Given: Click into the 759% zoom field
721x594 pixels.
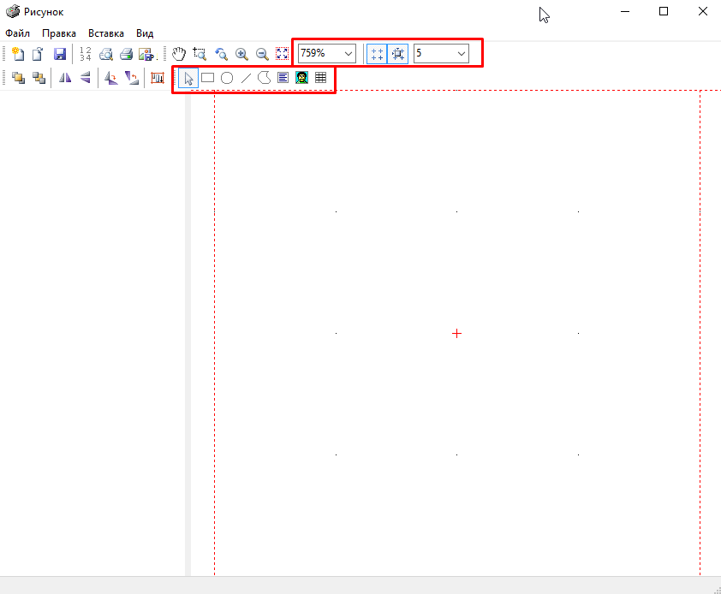Looking at the screenshot, I should [320, 54].
